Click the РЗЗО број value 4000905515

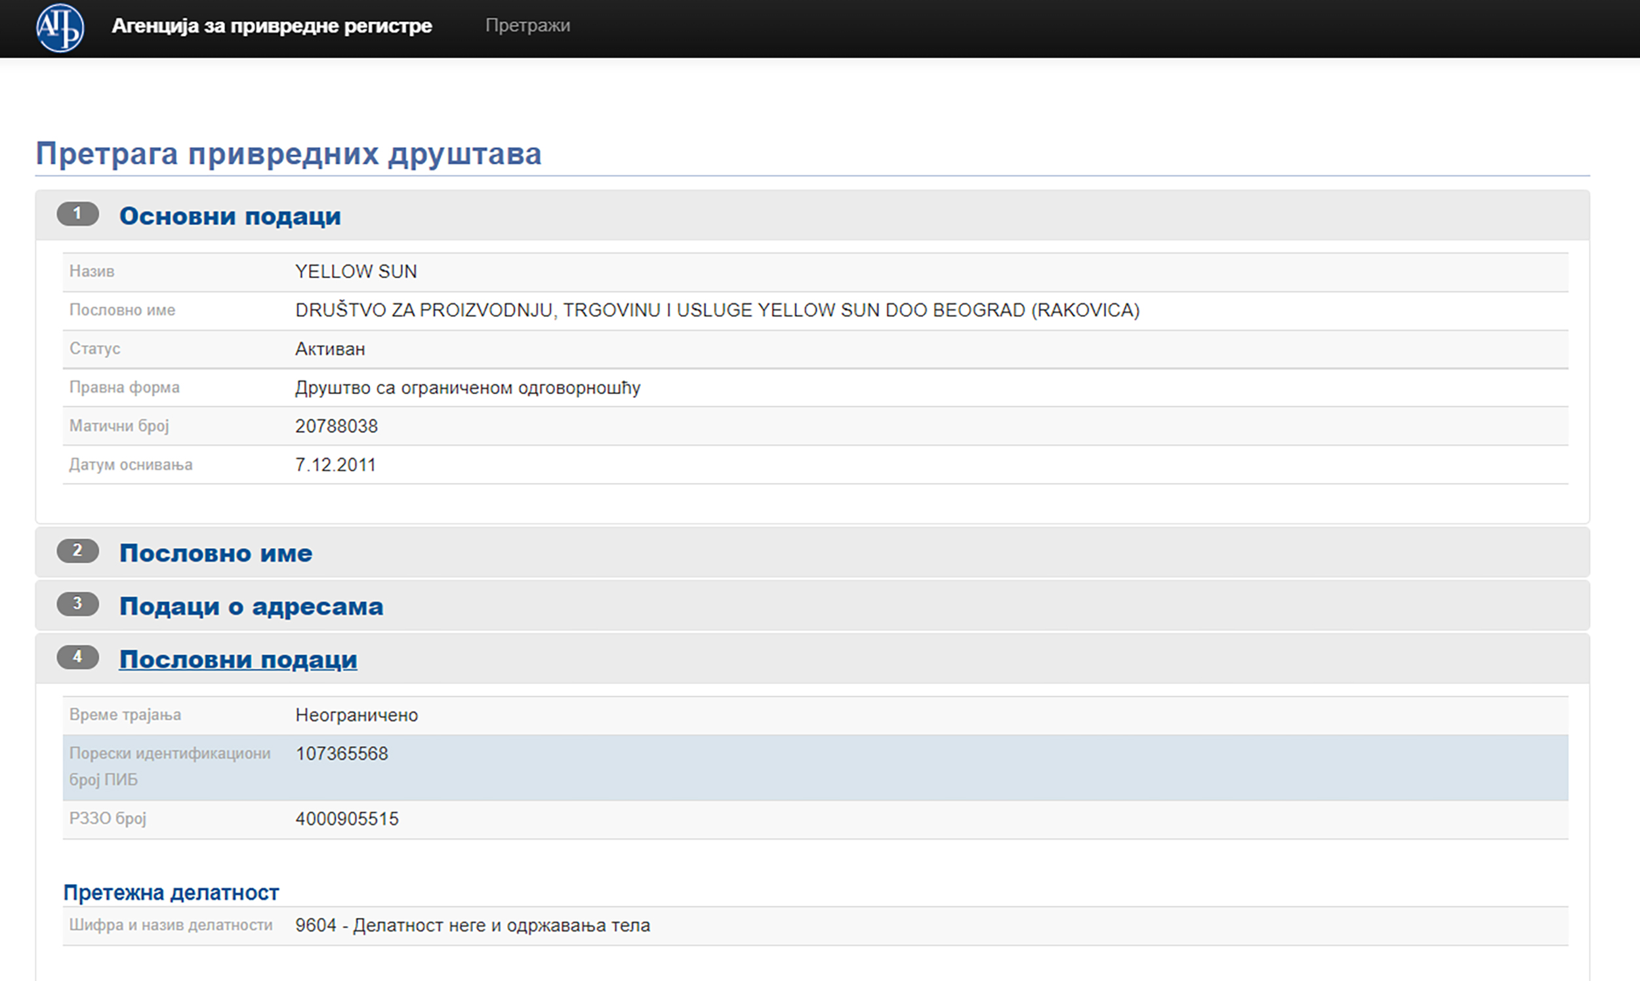pyautogui.click(x=346, y=819)
